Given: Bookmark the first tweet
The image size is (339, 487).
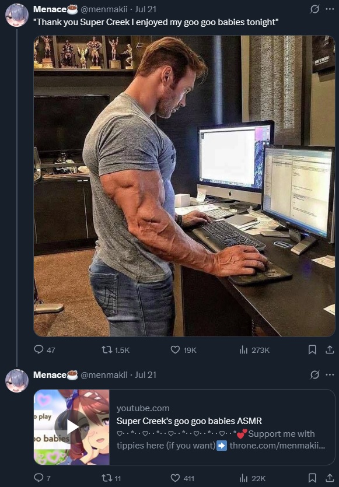Looking at the screenshot, I should point(312,350).
